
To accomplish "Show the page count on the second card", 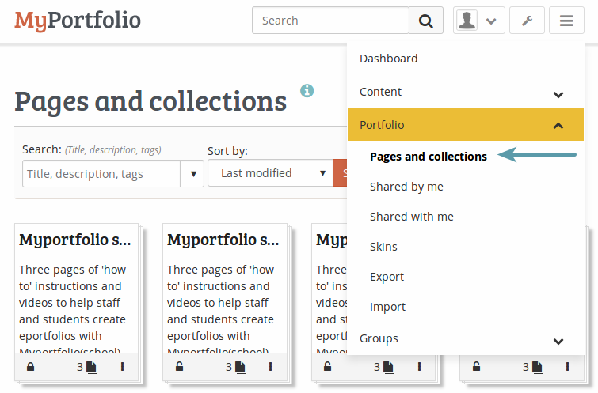I will 236,367.
